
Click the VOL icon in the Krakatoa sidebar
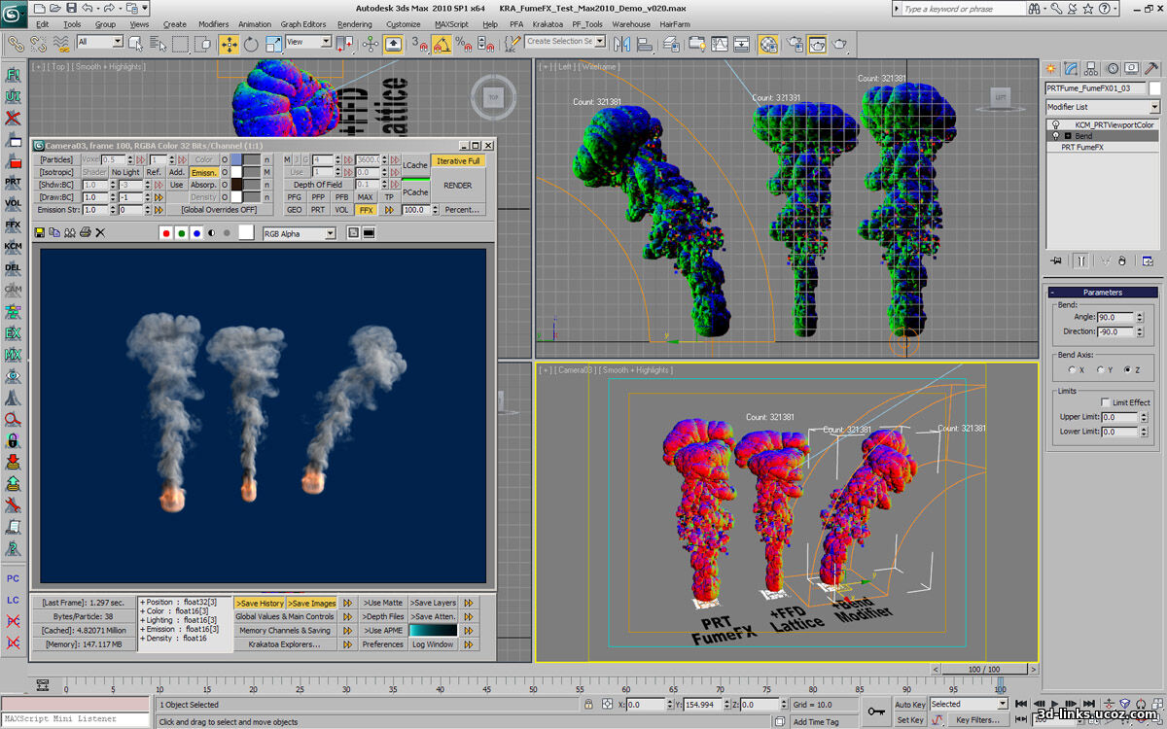14,202
